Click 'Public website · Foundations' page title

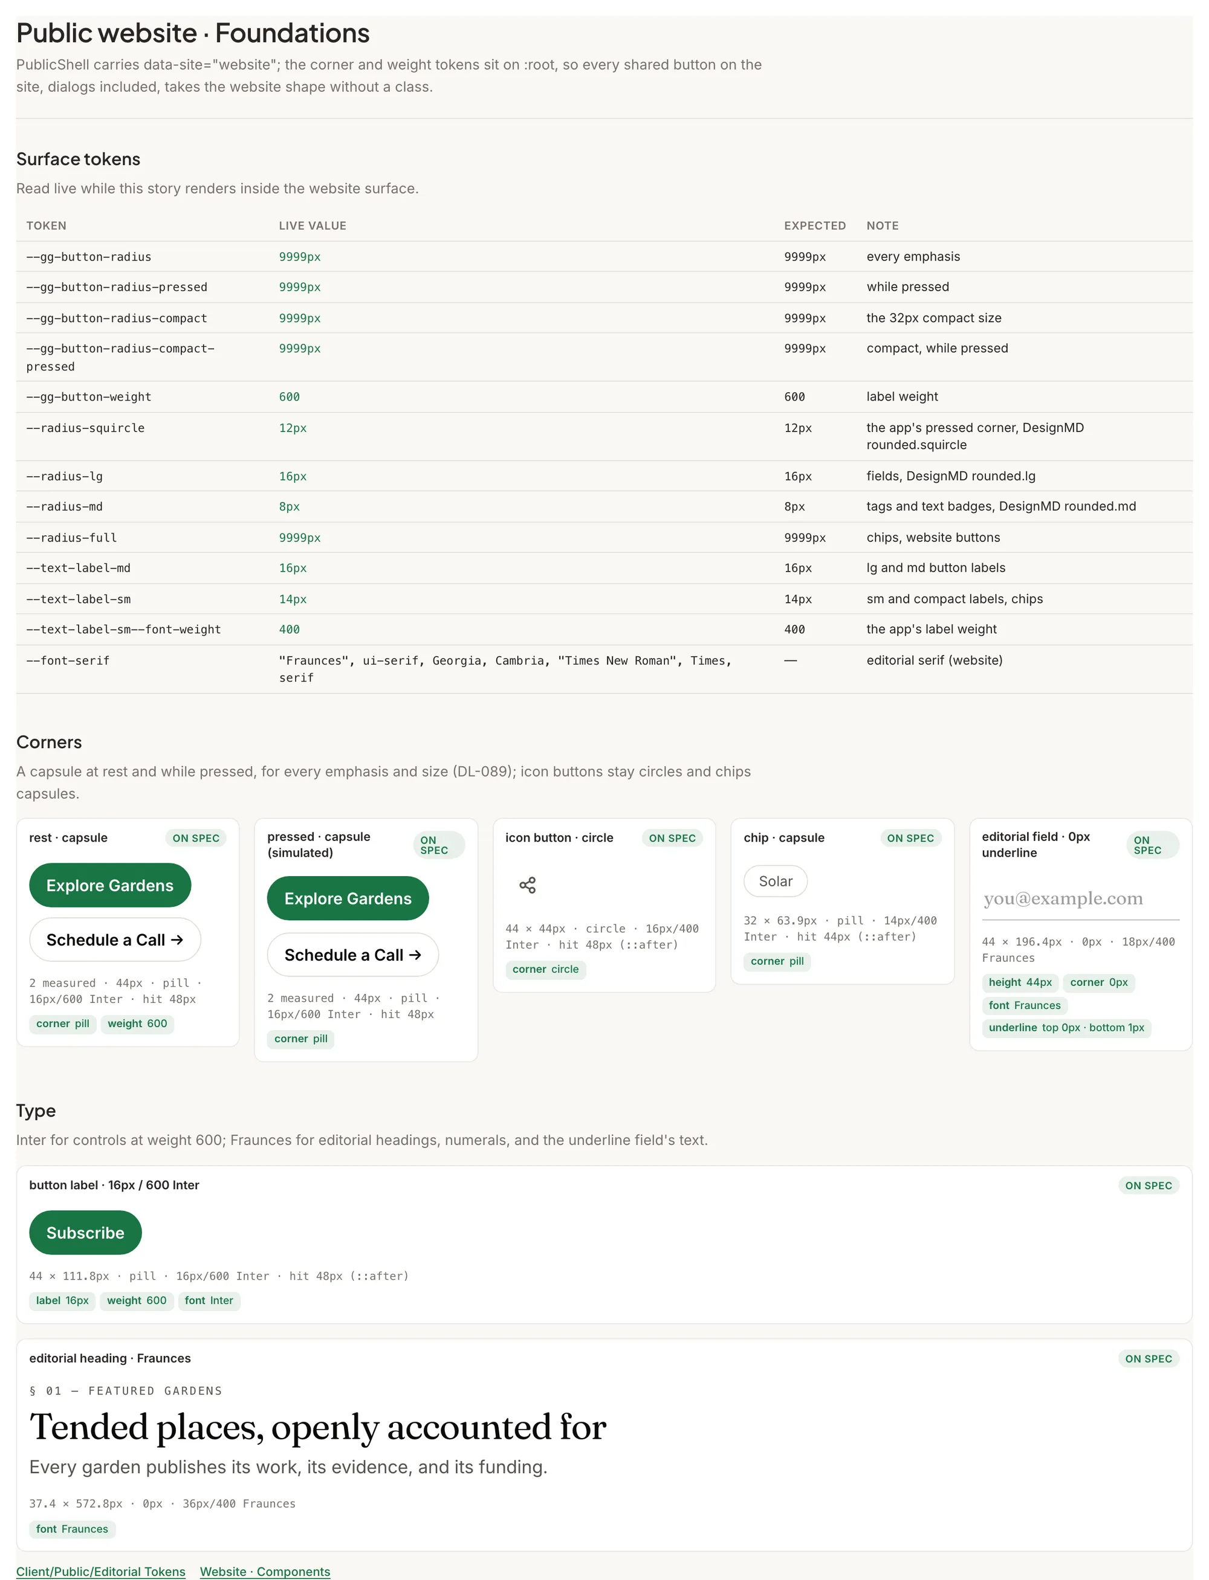(193, 33)
